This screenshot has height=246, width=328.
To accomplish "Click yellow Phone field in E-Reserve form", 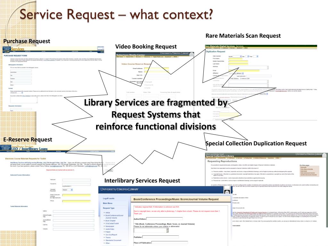I will pyautogui.click(x=77, y=201).
